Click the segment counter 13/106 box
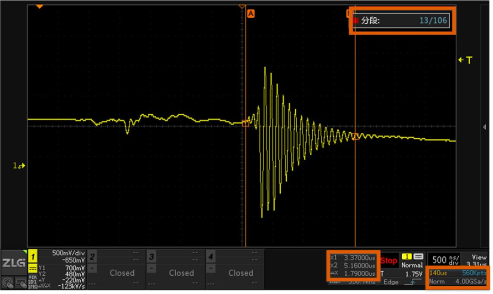493x294 pixels. 402,21
